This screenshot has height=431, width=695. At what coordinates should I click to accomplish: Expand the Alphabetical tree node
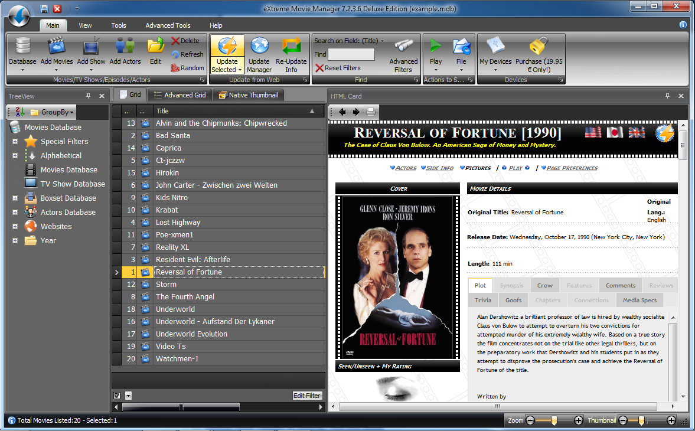point(15,156)
